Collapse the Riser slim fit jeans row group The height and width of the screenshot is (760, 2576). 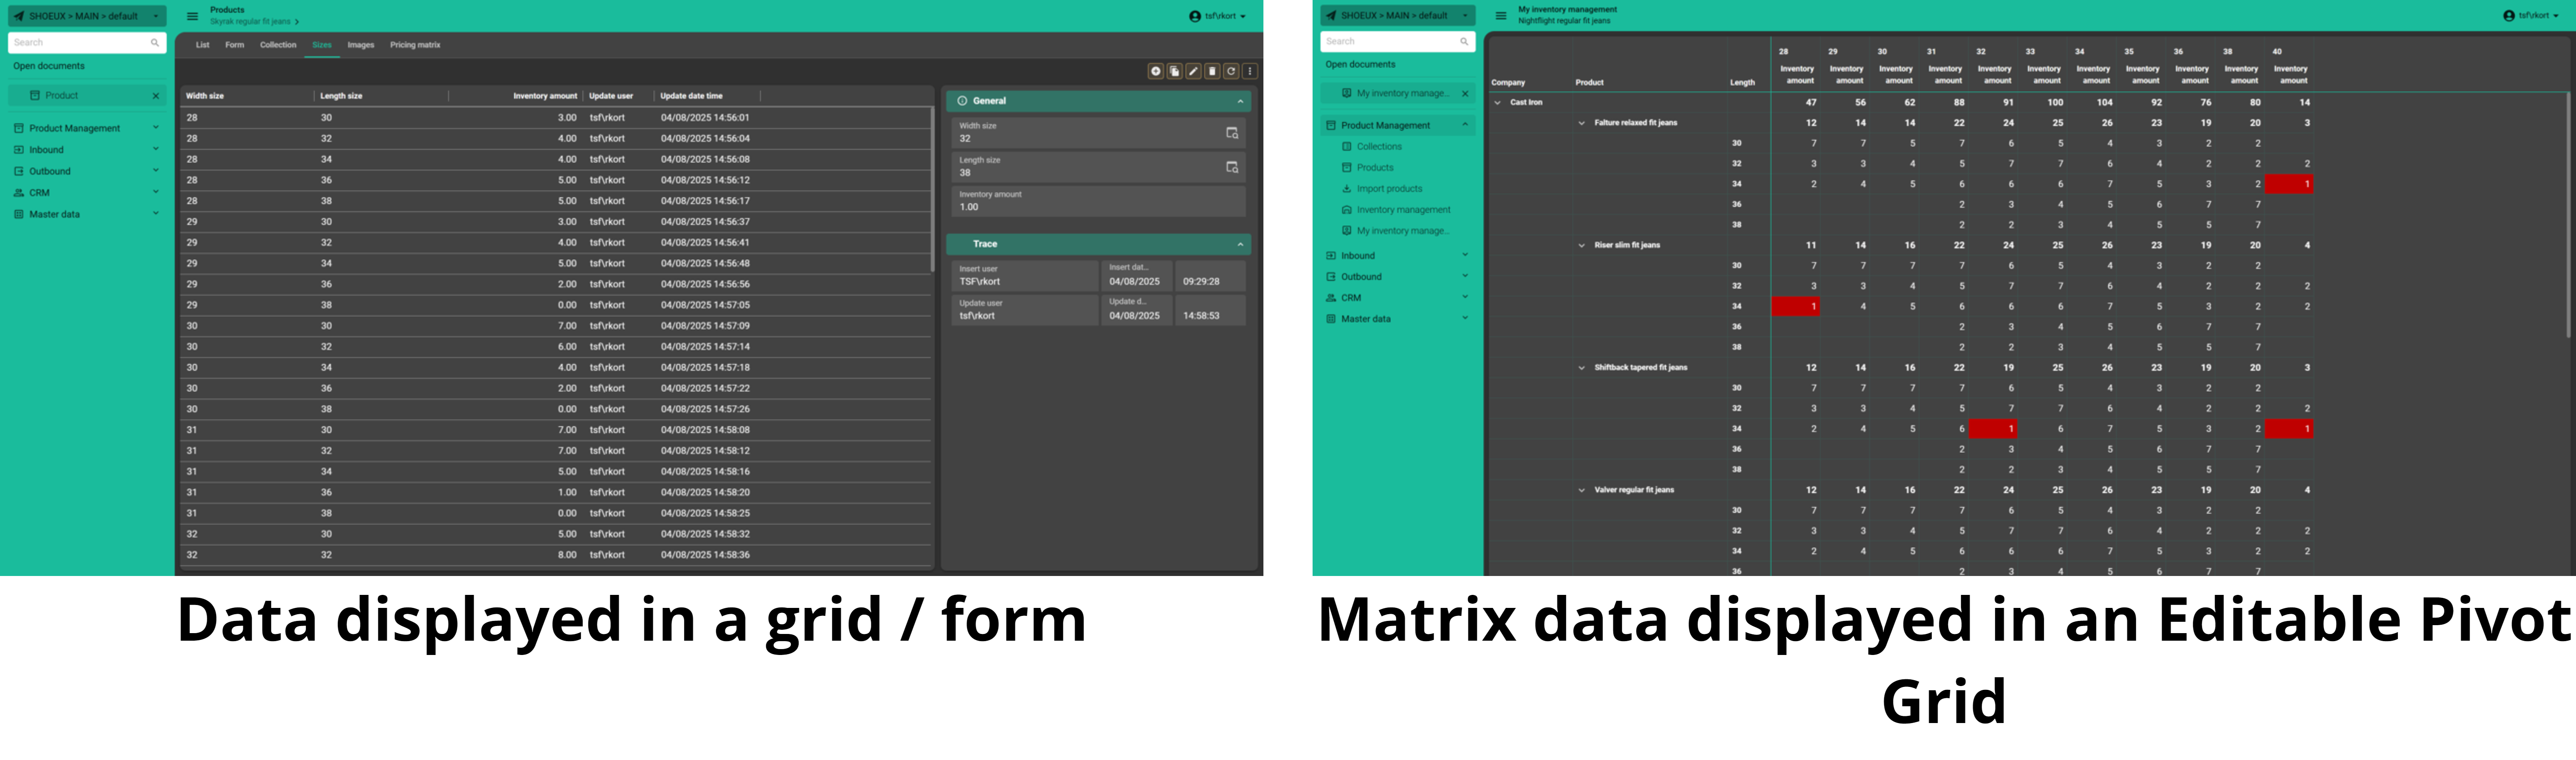(x=1581, y=245)
